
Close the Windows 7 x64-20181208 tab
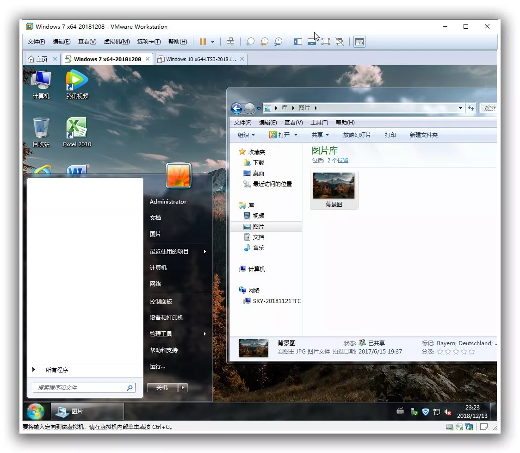pos(148,59)
